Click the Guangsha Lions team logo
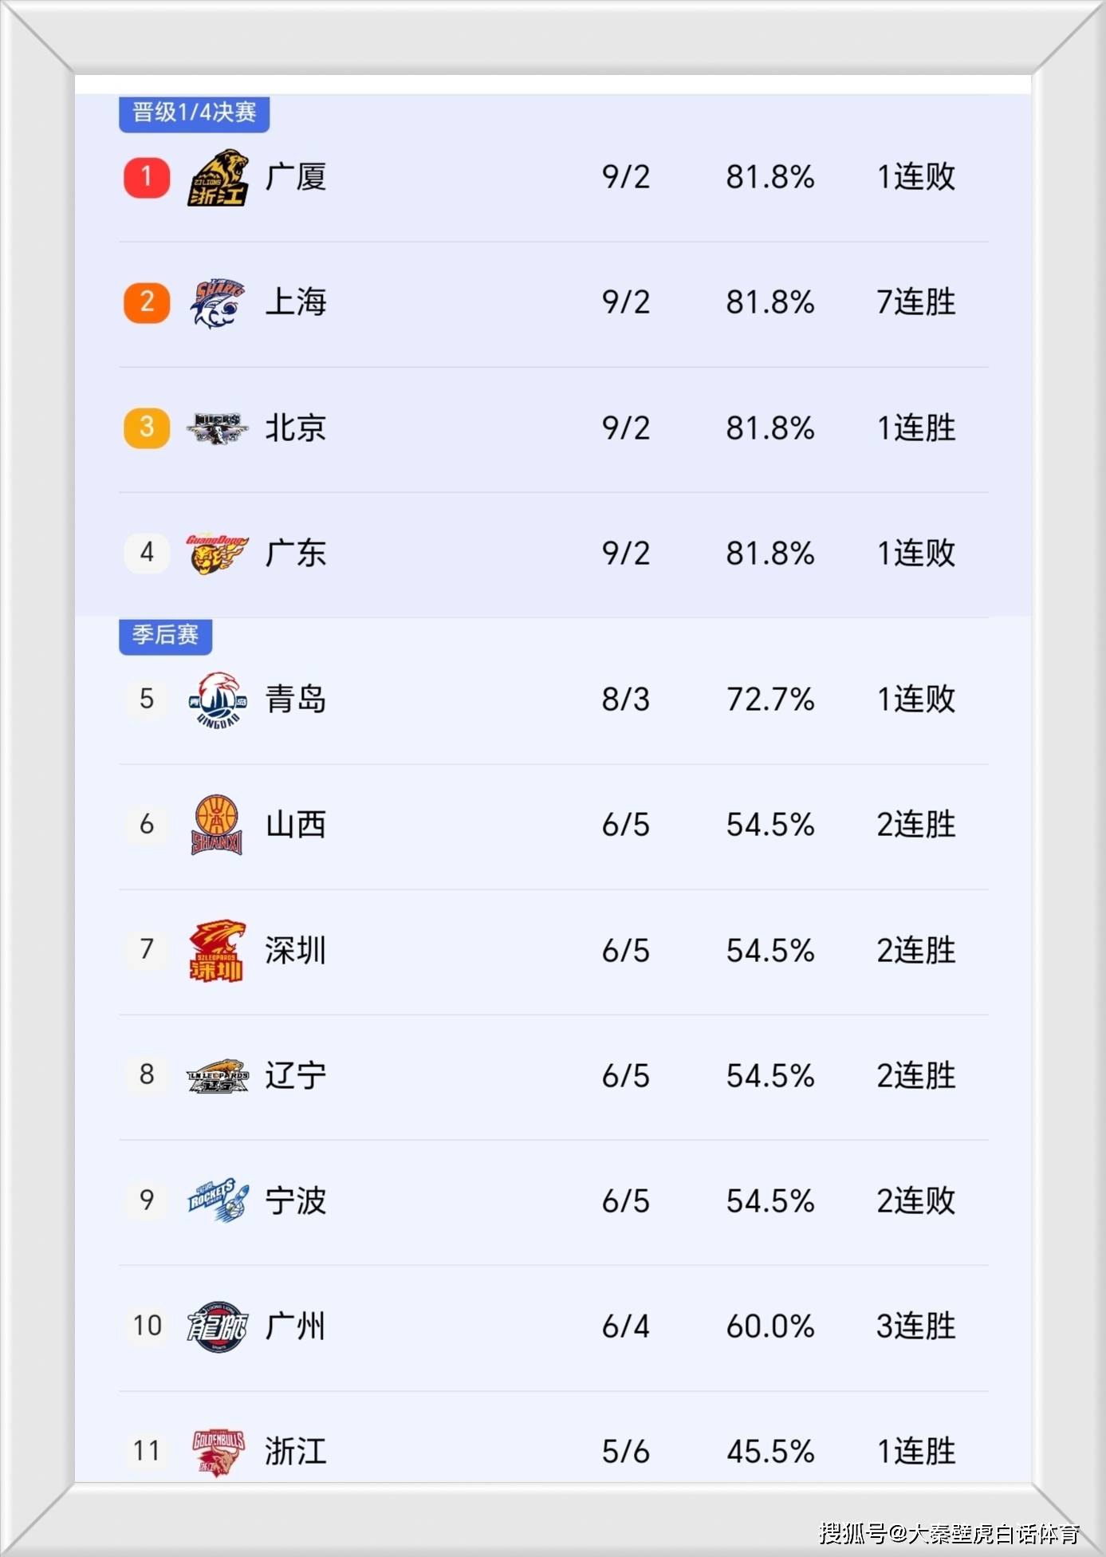The image size is (1106, 1557). [217, 177]
